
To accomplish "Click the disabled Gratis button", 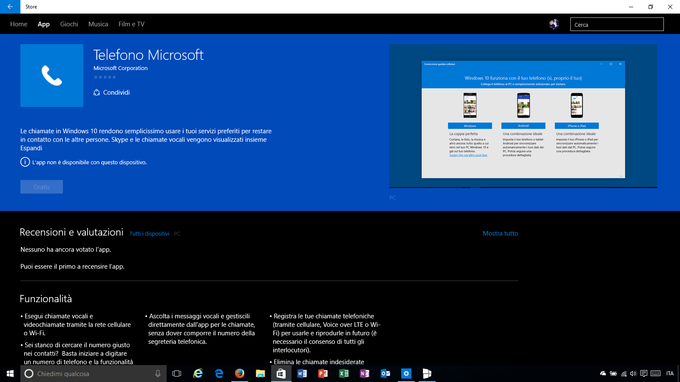I will click(42, 187).
